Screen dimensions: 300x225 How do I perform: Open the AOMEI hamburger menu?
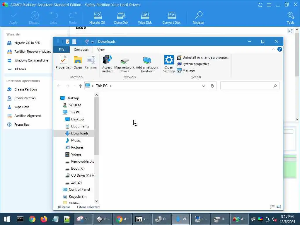tap(269, 5)
